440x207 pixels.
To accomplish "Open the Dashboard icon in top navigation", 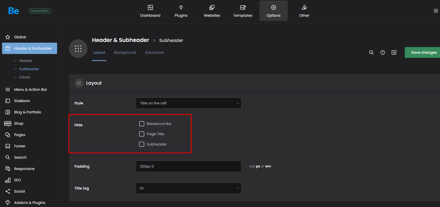I will click(150, 7).
